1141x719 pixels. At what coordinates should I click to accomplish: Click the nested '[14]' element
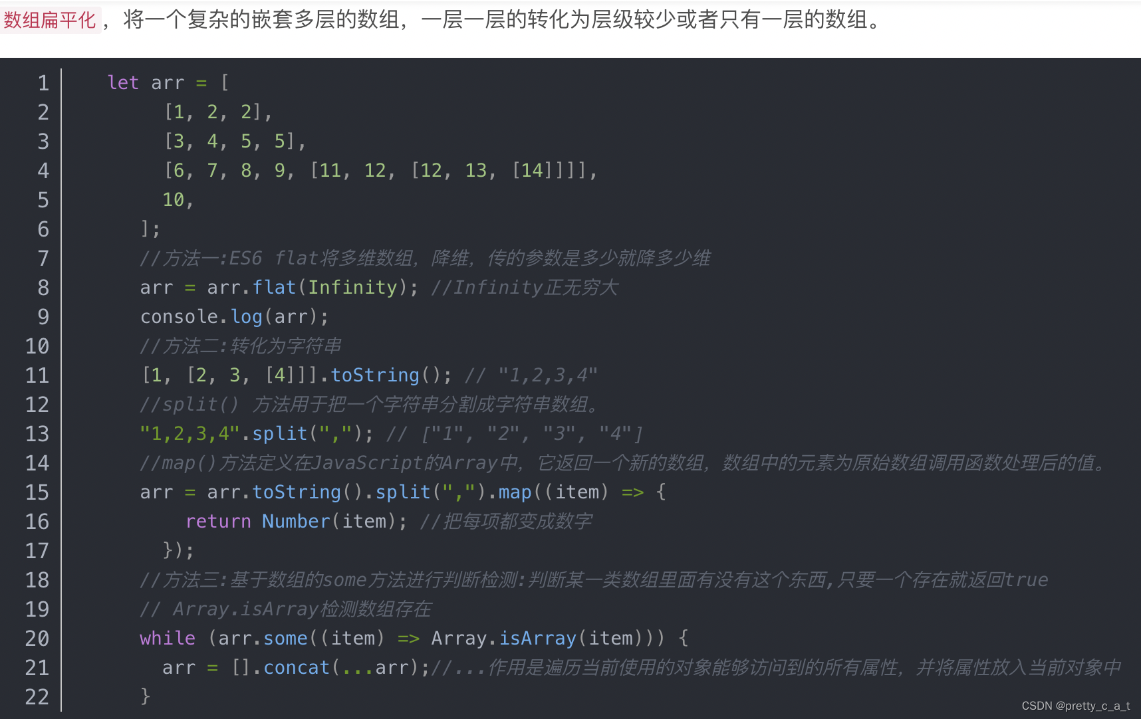532,171
